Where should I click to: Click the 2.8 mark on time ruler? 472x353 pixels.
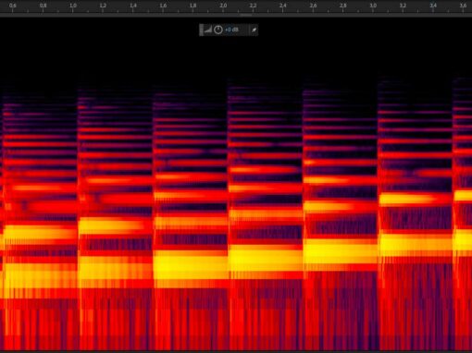coord(343,6)
